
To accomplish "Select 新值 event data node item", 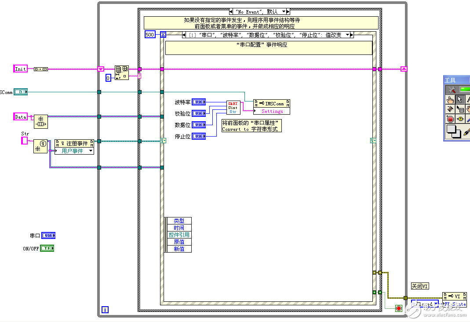I will 179,249.
